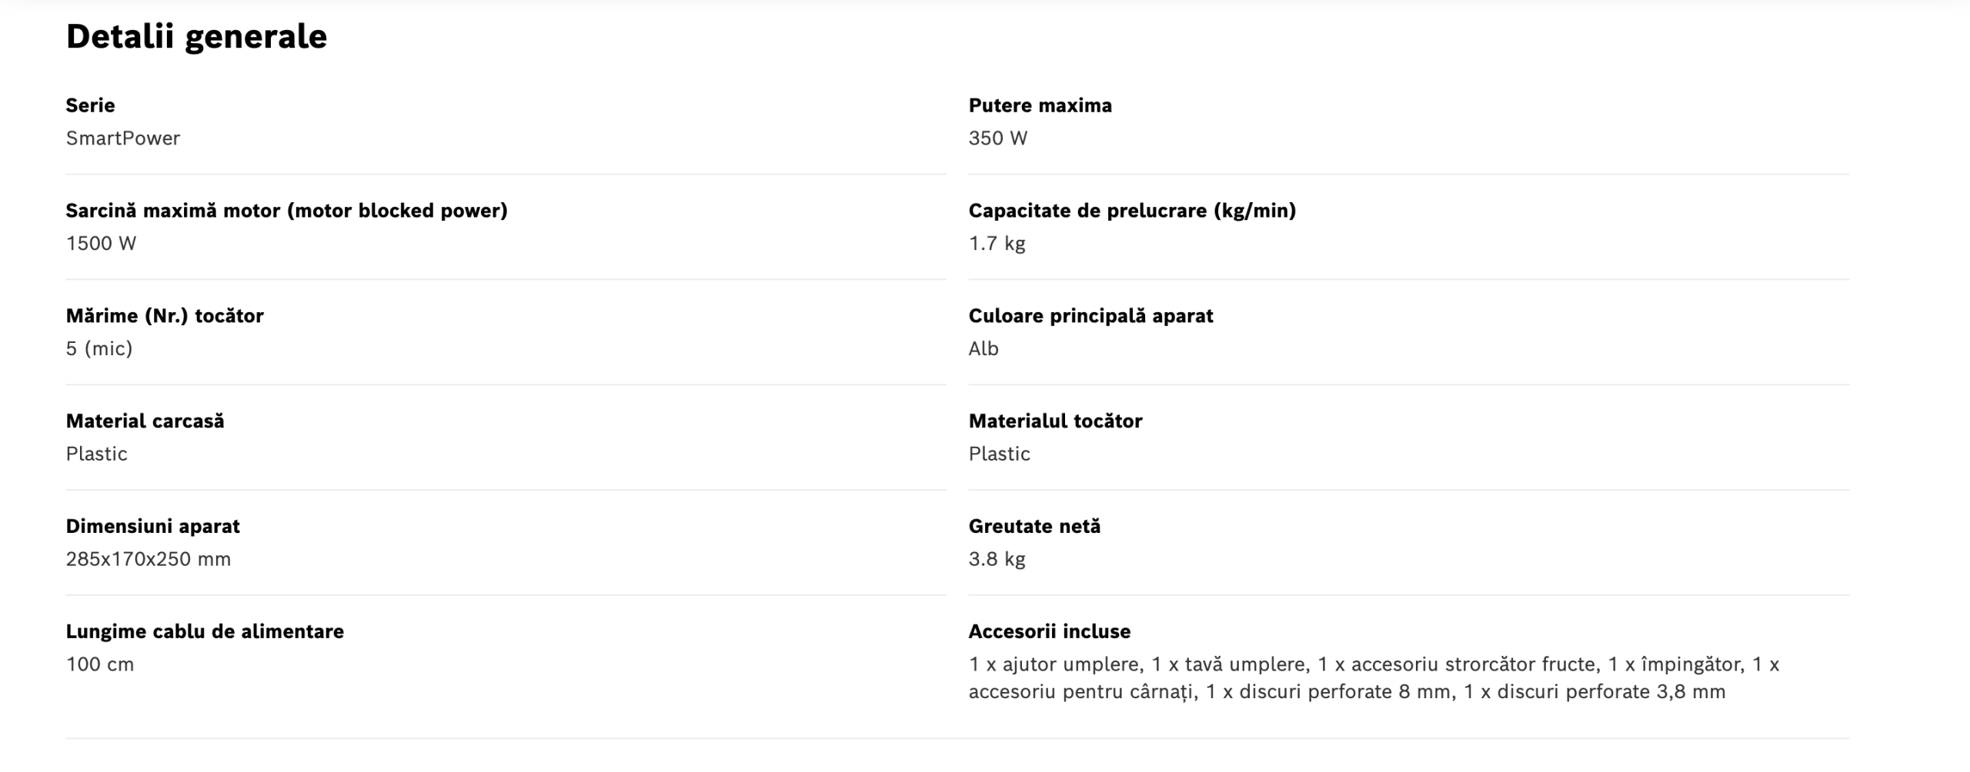Click 'Mărime (Nr.) tocător' label
Image resolution: width=1970 pixels, height=772 pixels.
(x=165, y=316)
